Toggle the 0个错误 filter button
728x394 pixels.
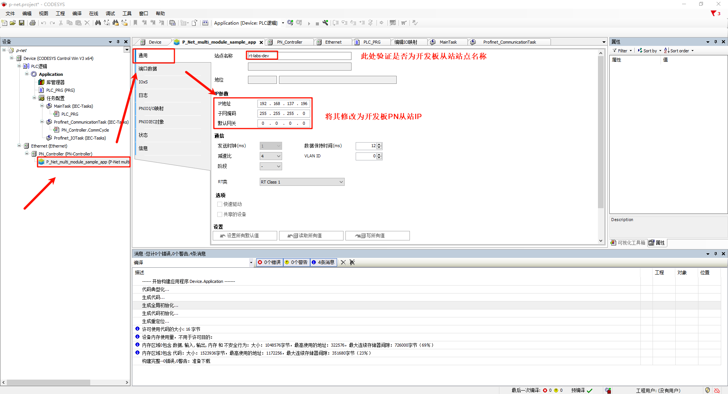[270, 262]
